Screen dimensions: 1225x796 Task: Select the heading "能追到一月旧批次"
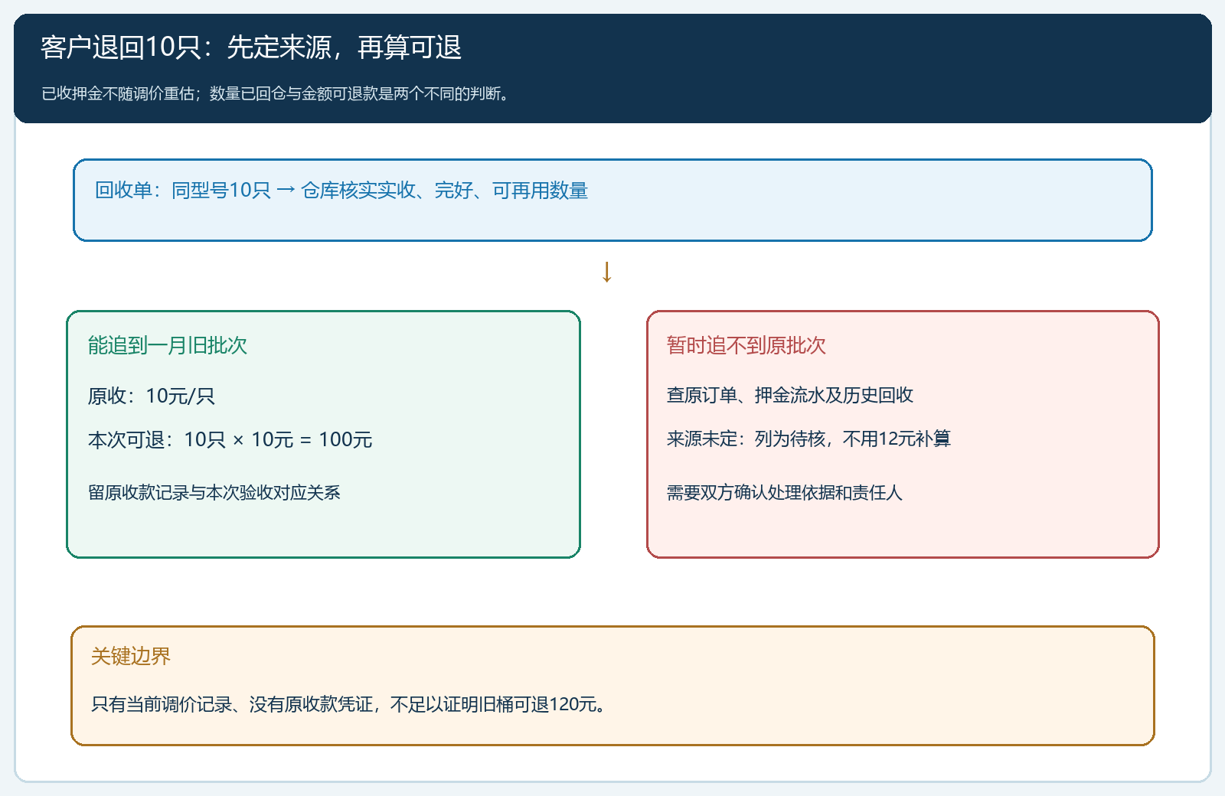click(168, 345)
